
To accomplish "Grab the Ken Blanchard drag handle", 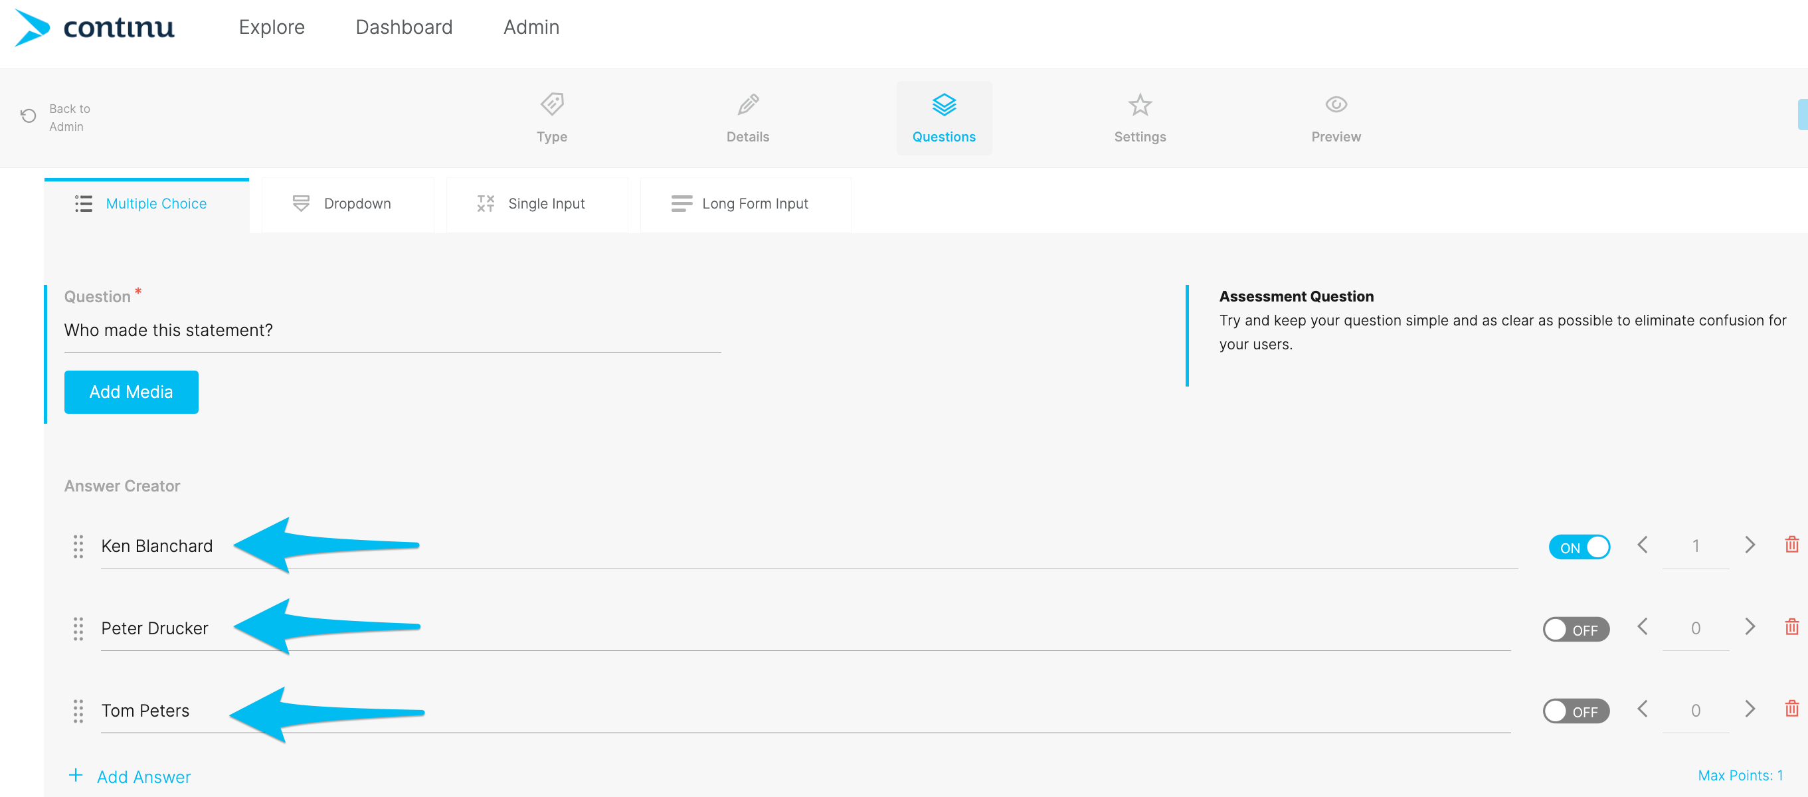I will 78,547.
